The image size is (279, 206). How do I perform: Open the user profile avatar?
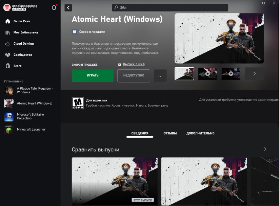coord(7,7)
